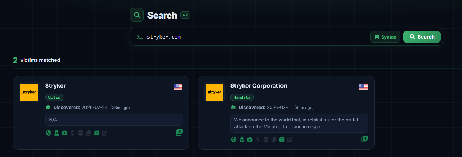
Task: Click the spy figure icon on the Qilin Stryker card
Action: (56, 133)
